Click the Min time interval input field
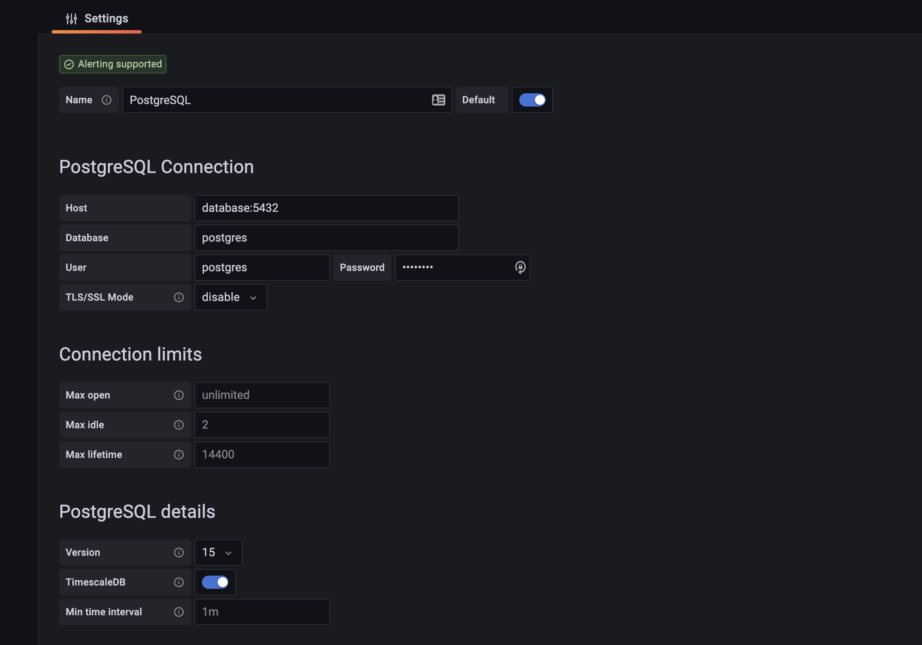The height and width of the screenshot is (645, 922). 262,612
